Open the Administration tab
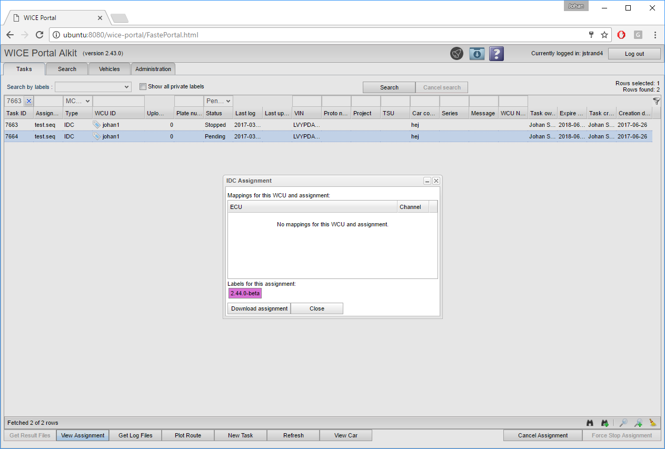 pos(153,69)
